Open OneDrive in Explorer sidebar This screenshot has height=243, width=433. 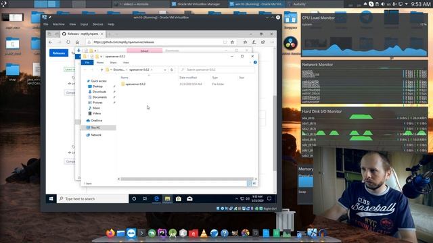(95, 121)
